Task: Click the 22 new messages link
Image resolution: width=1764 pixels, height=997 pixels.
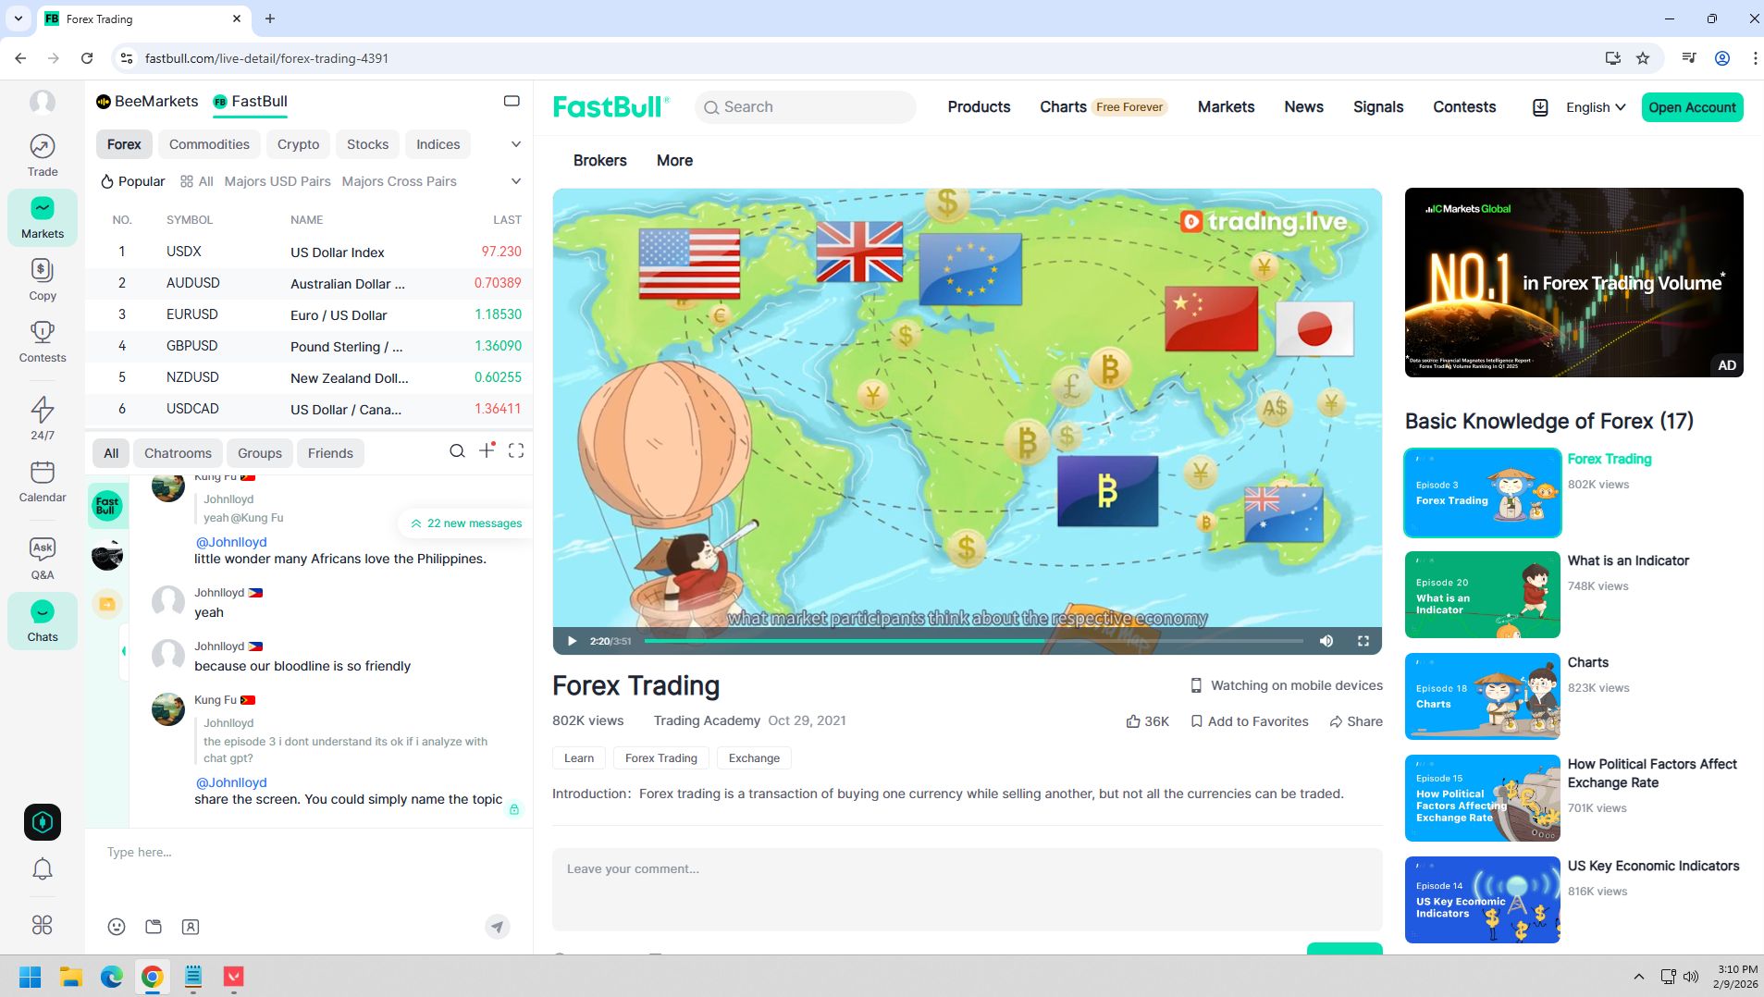Action: pos(466,523)
